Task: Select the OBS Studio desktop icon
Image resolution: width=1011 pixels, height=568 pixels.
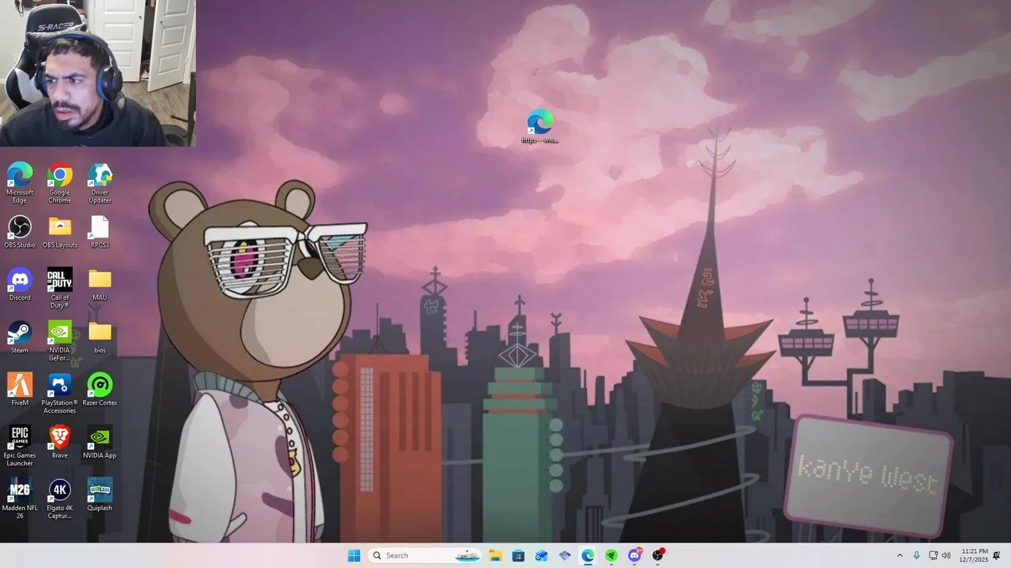Action: tap(20, 232)
